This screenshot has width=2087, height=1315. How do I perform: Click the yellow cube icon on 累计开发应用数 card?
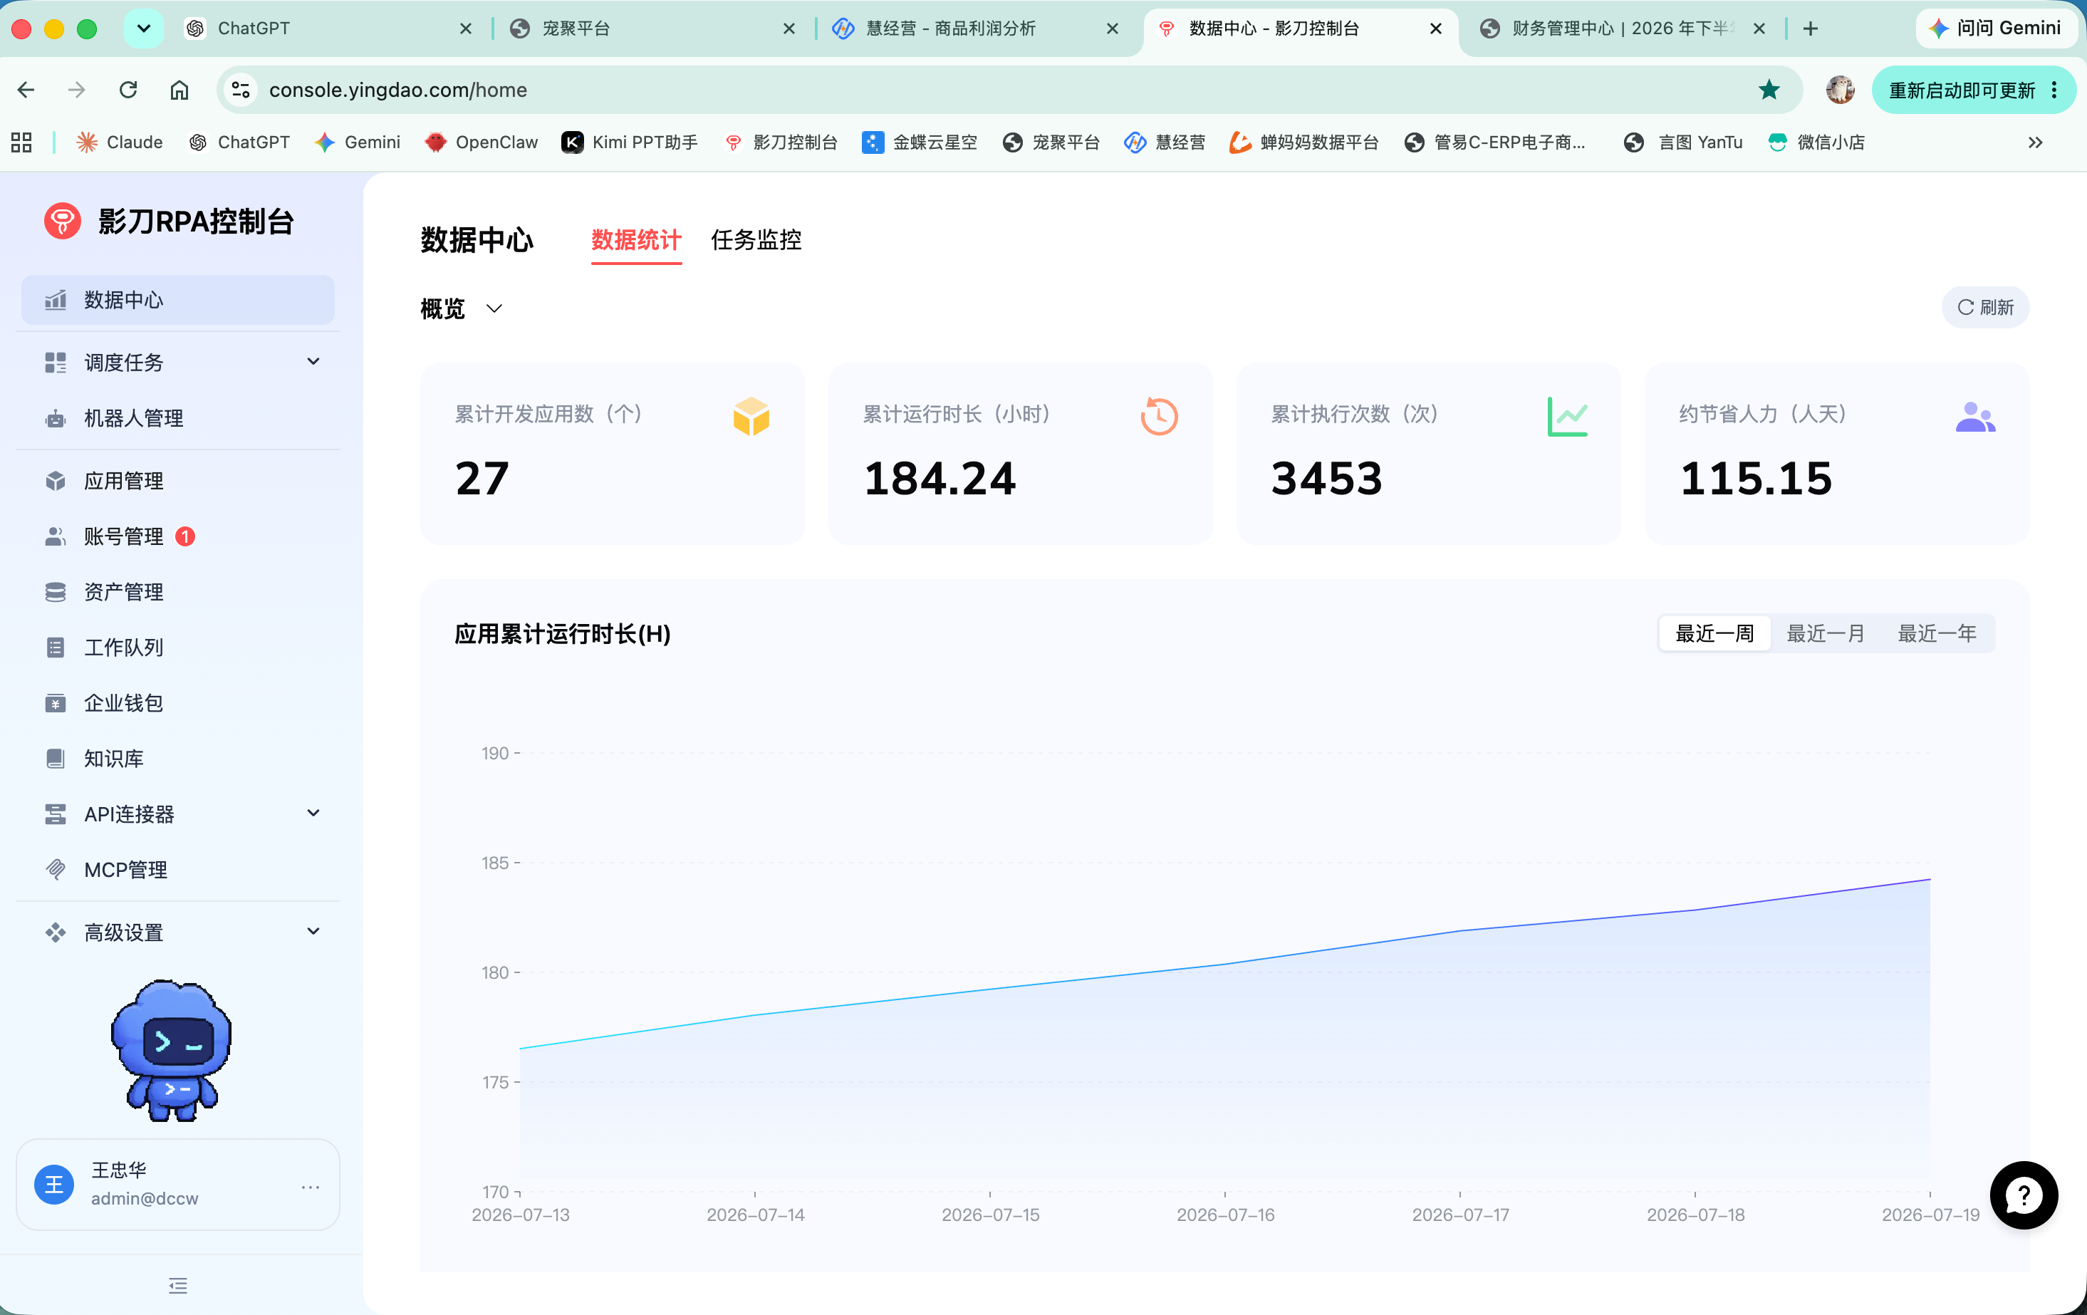click(751, 417)
